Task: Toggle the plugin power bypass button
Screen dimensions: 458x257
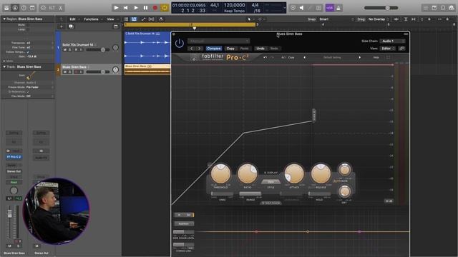Action: click(180, 44)
